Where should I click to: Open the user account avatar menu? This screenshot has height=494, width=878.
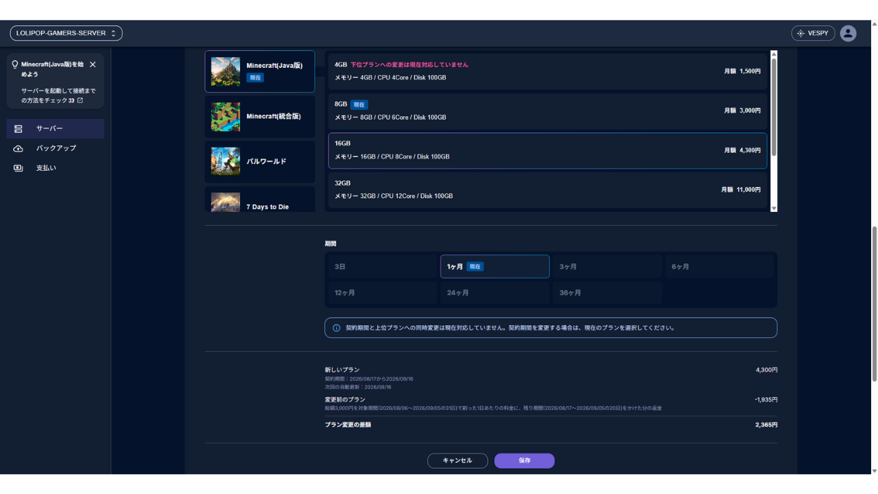[848, 33]
